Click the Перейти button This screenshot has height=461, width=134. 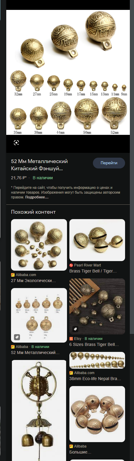(109, 163)
